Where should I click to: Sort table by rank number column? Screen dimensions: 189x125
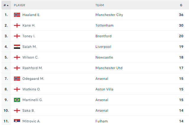click(6, 5)
